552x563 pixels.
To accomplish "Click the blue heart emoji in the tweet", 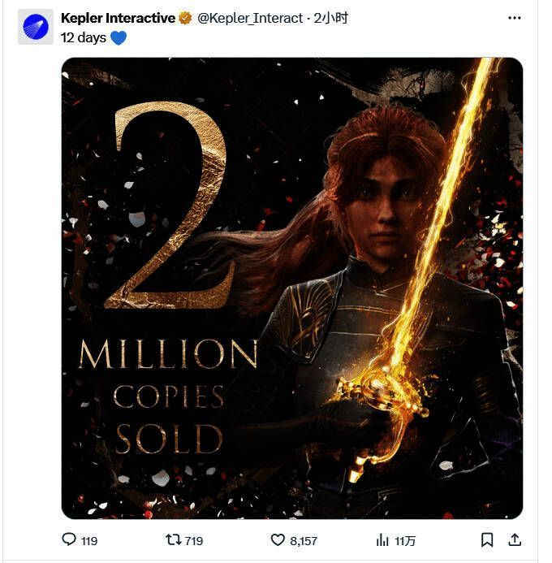I will (x=119, y=37).
